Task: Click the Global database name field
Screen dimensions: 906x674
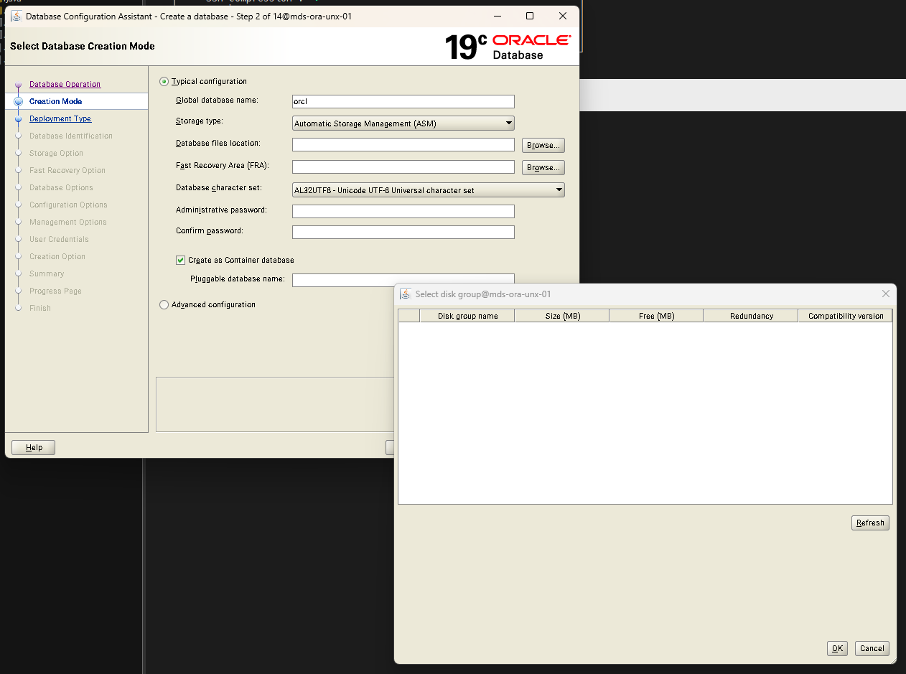Action: coord(403,101)
